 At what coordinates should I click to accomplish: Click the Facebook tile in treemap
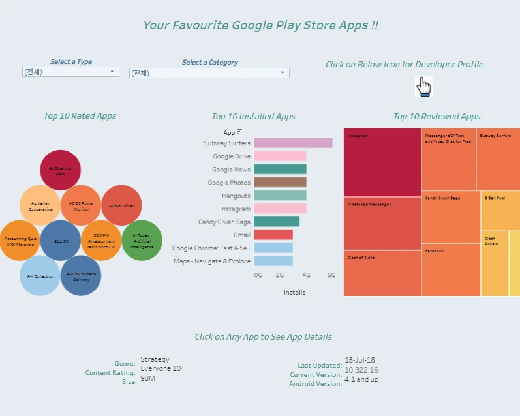tap(451, 270)
